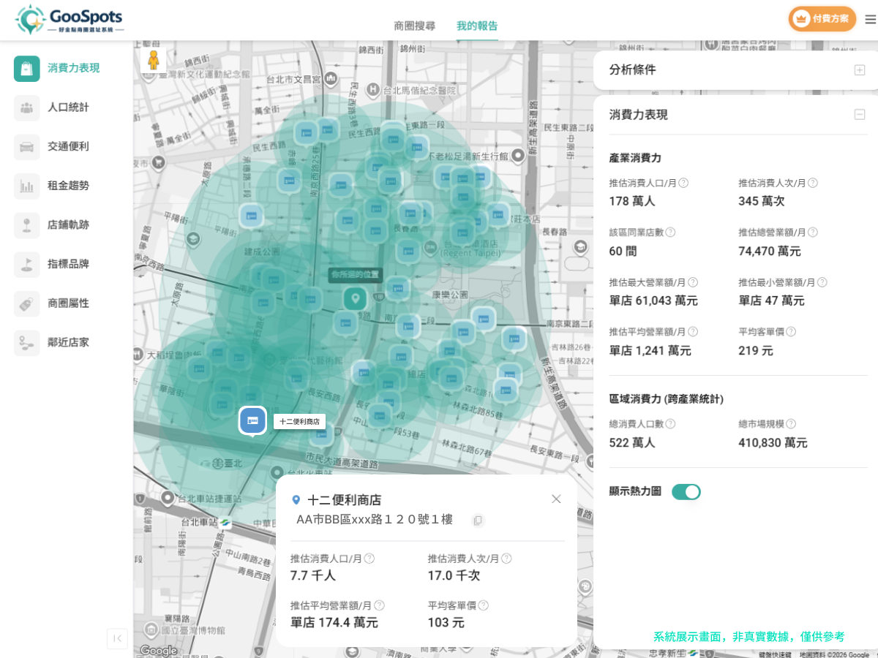Open the 人口統計 sidebar section

tap(51, 107)
